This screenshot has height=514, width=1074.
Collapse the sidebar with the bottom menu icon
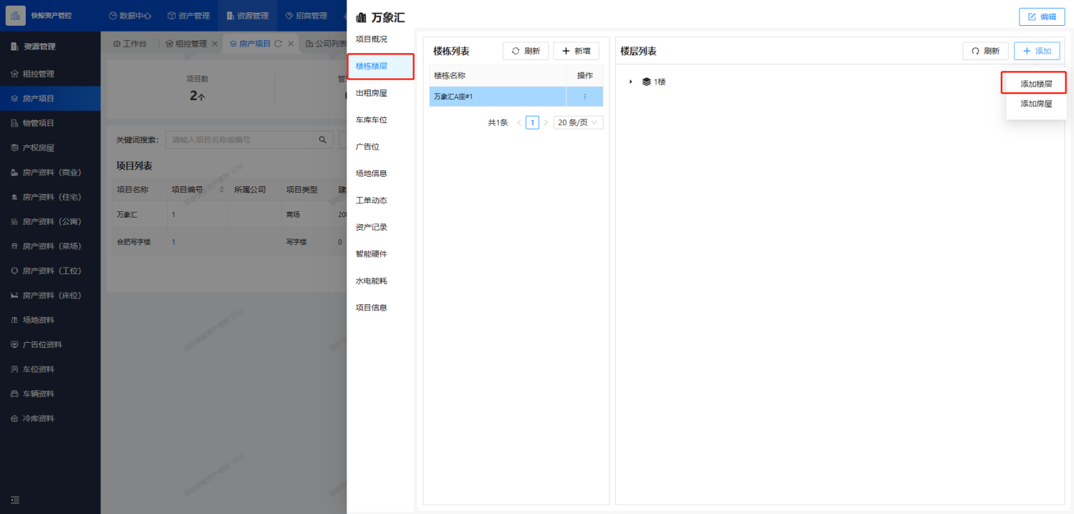(15, 500)
